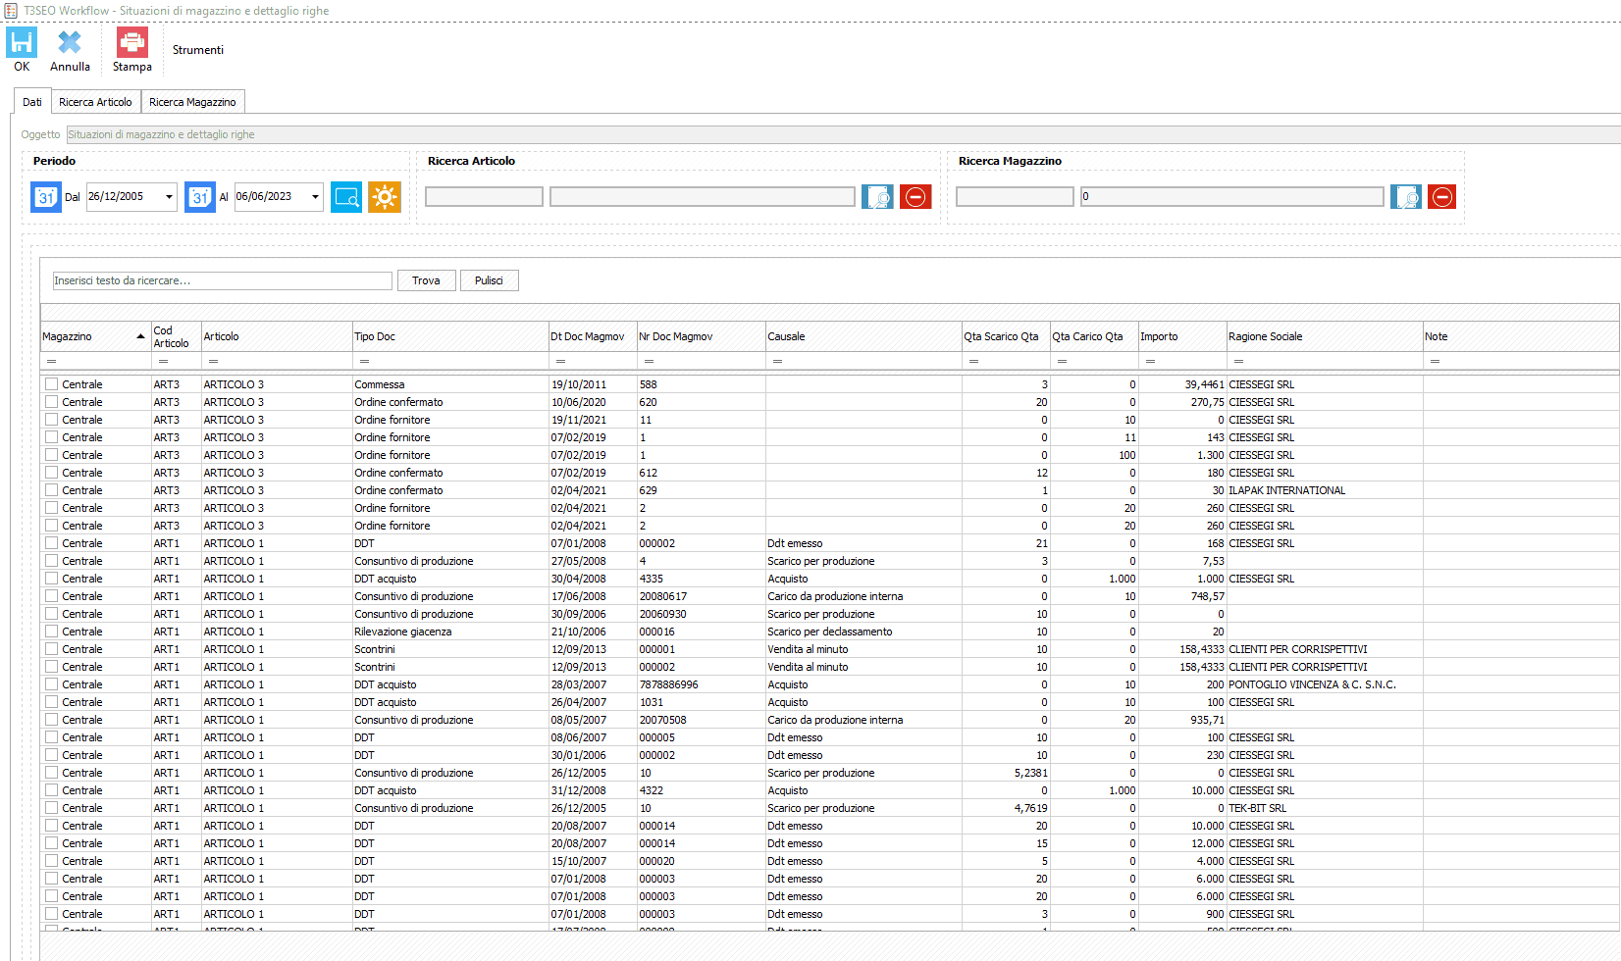Select the '39,4461' Importo cell
The image size is (1621, 961).
(x=1182, y=384)
